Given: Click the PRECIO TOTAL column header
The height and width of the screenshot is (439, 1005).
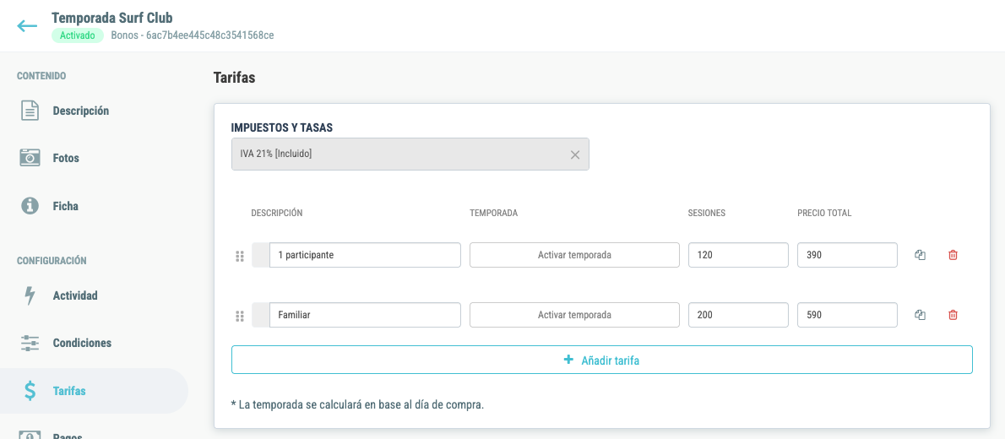Looking at the screenshot, I should (x=824, y=214).
